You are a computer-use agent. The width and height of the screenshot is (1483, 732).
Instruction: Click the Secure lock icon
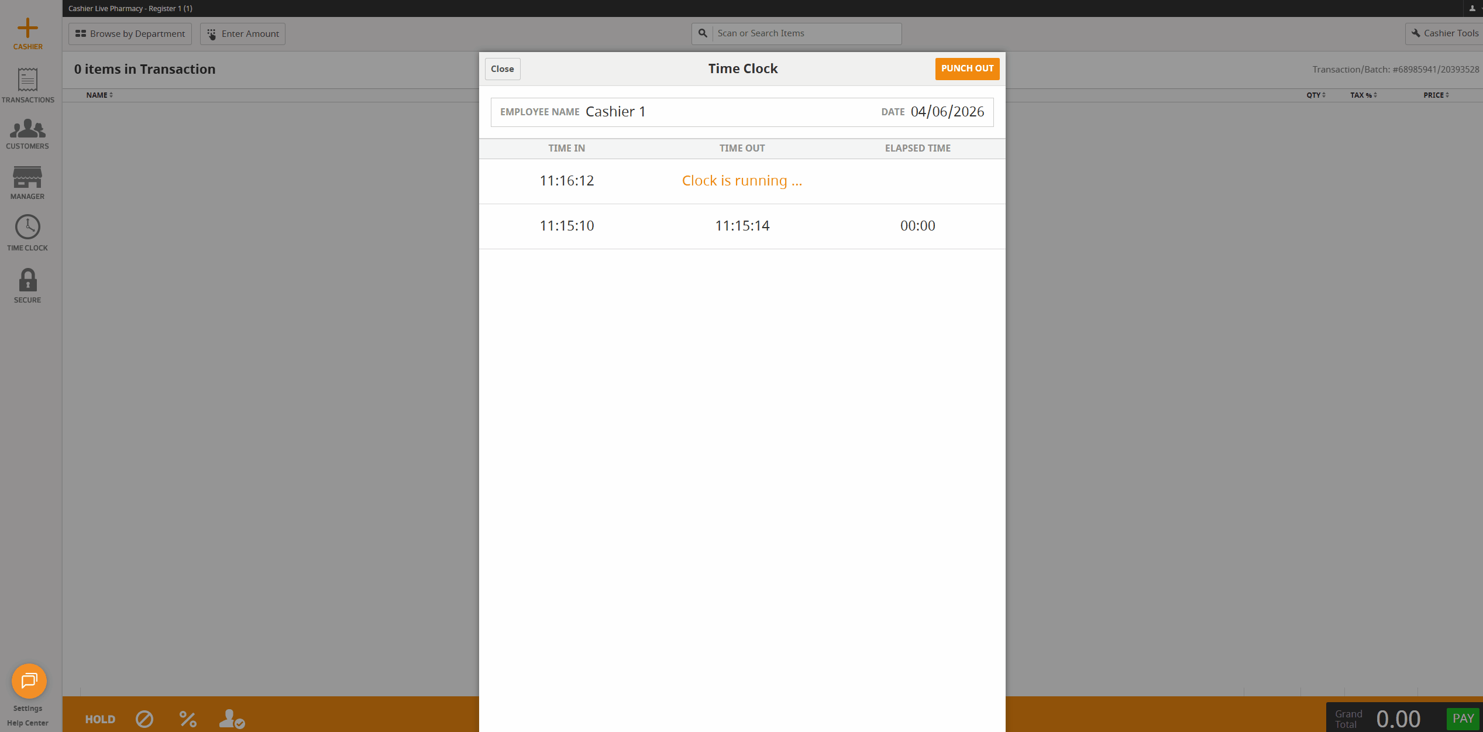pos(27,280)
